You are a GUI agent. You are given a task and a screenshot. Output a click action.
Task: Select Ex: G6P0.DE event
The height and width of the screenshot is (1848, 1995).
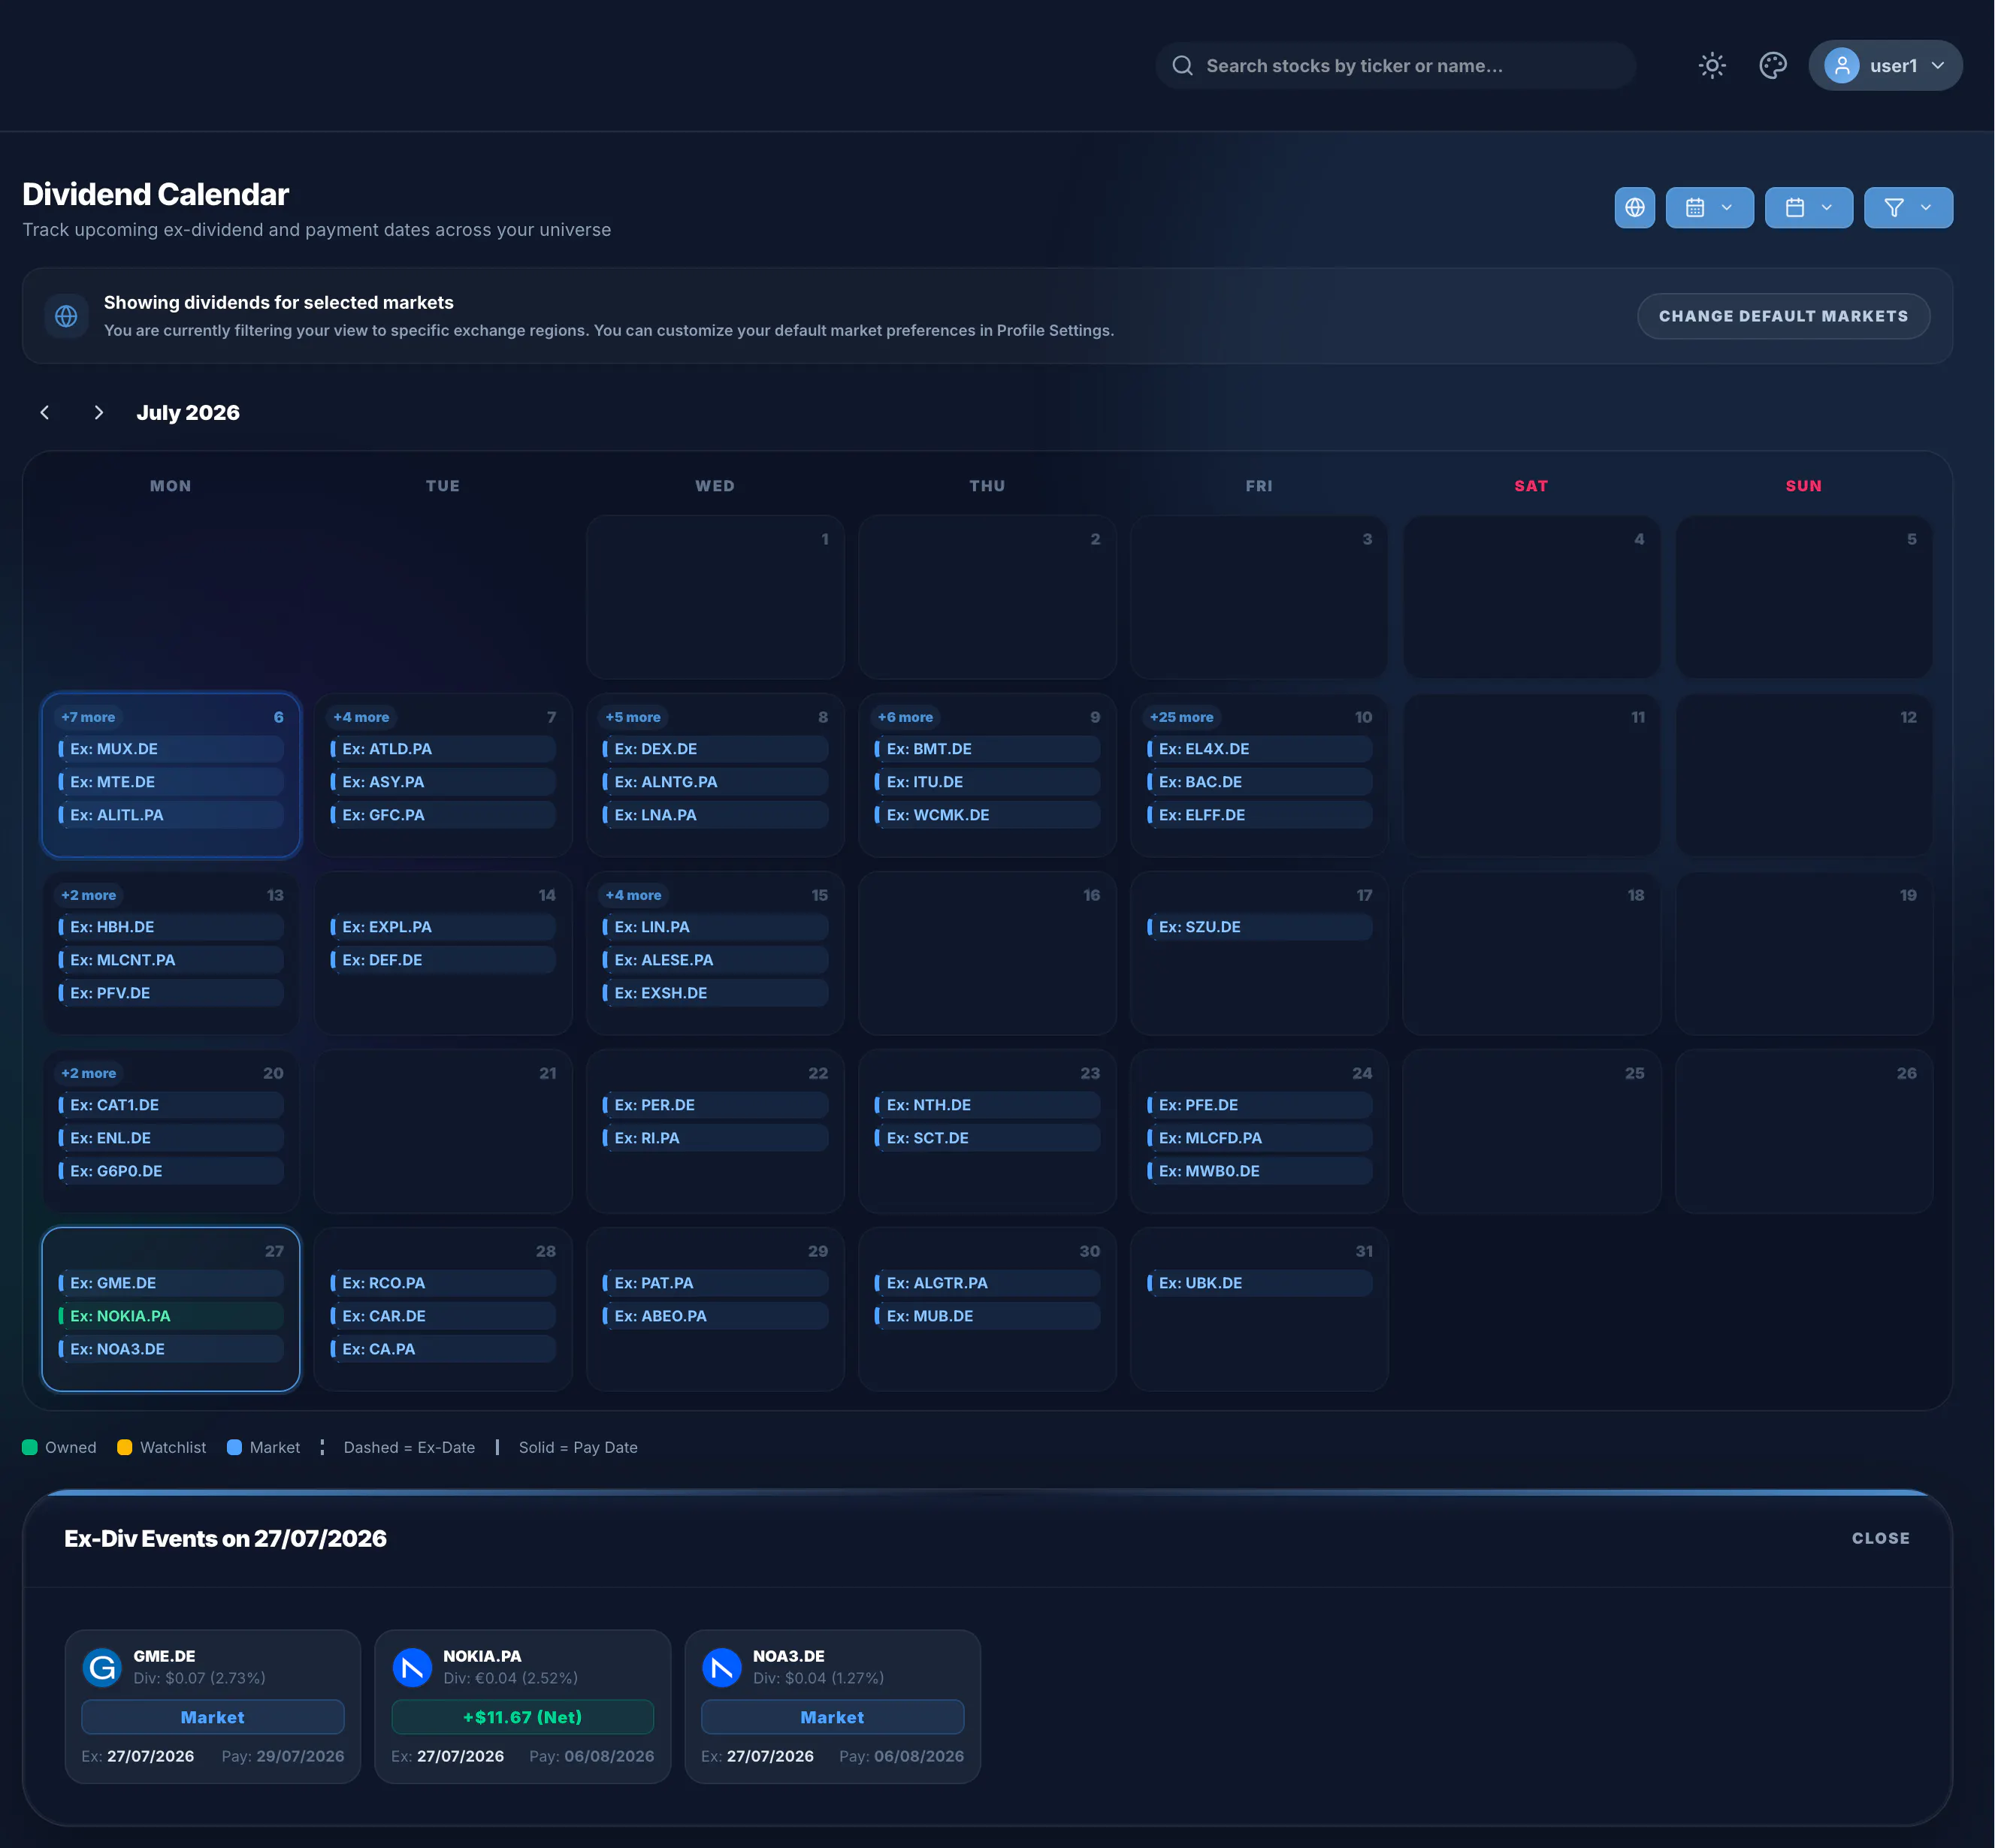coord(171,1171)
